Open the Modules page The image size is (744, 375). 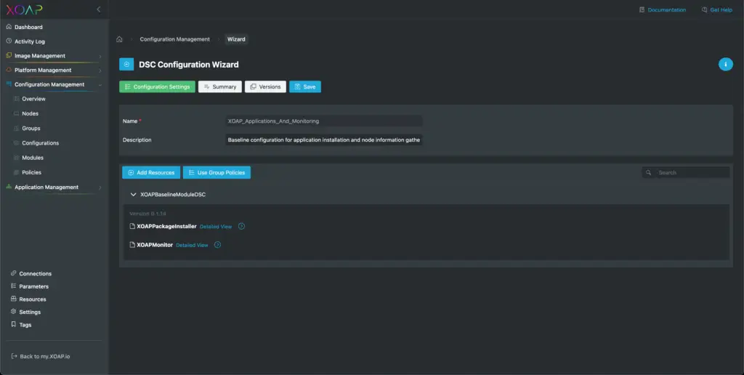(x=33, y=158)
